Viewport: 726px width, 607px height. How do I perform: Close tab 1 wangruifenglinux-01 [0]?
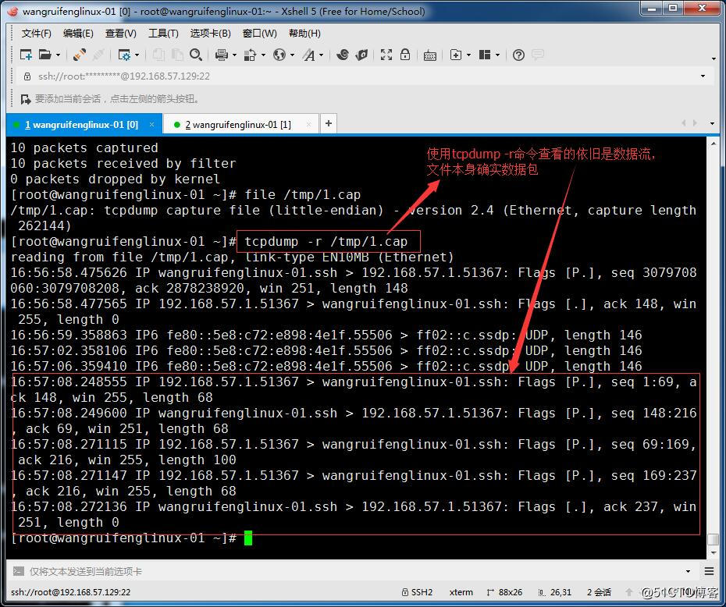(x=151, y=125)
